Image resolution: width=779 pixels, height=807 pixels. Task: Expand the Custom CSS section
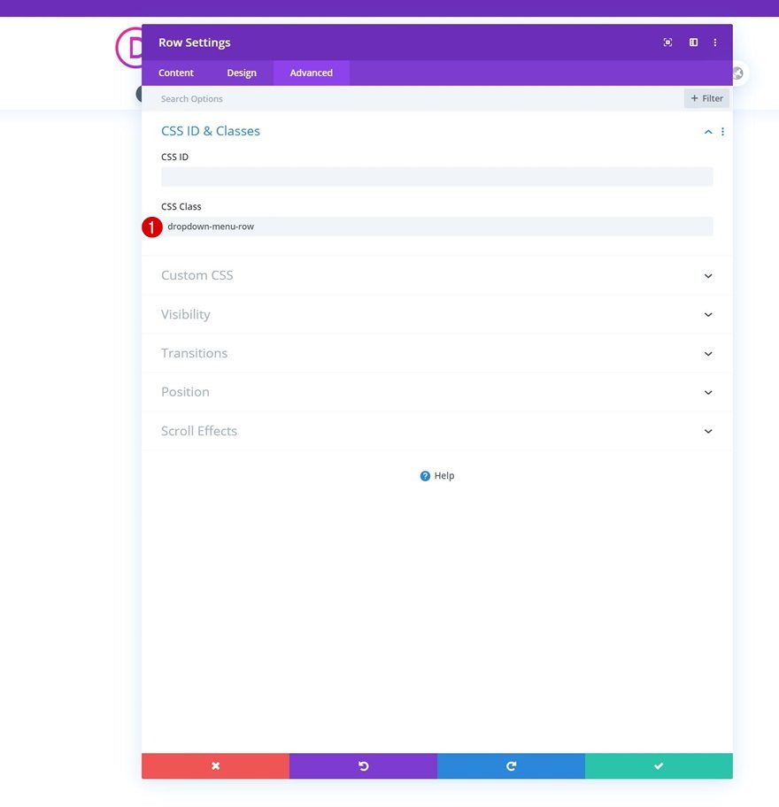click(707, 275)
